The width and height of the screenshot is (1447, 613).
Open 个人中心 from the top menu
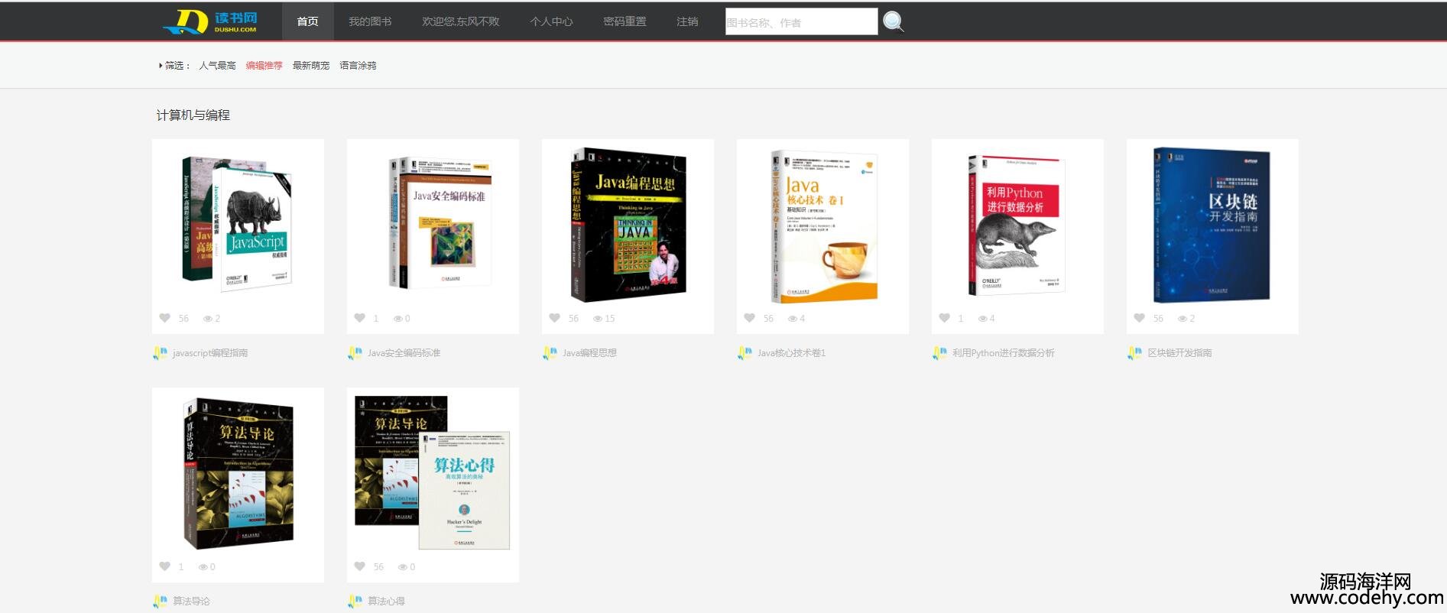[x=551, y=21]
